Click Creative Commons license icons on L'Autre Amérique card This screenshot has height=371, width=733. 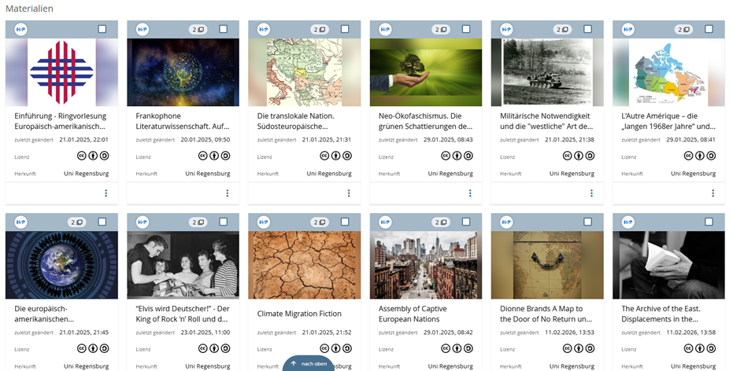pos(700,156)
